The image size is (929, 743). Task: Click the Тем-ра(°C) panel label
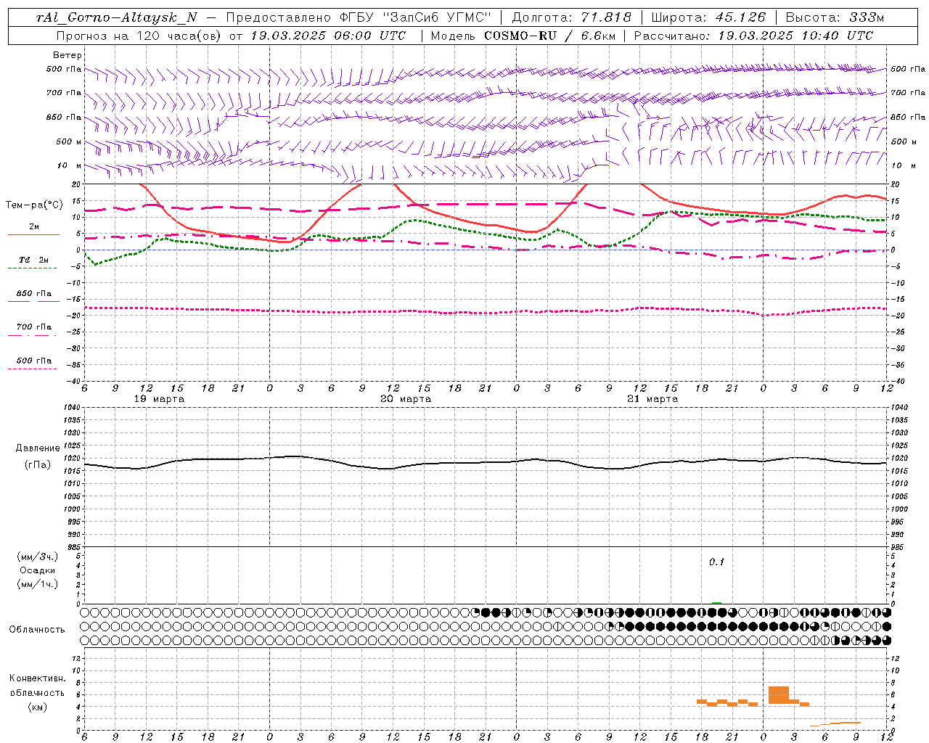pos(34,205)
